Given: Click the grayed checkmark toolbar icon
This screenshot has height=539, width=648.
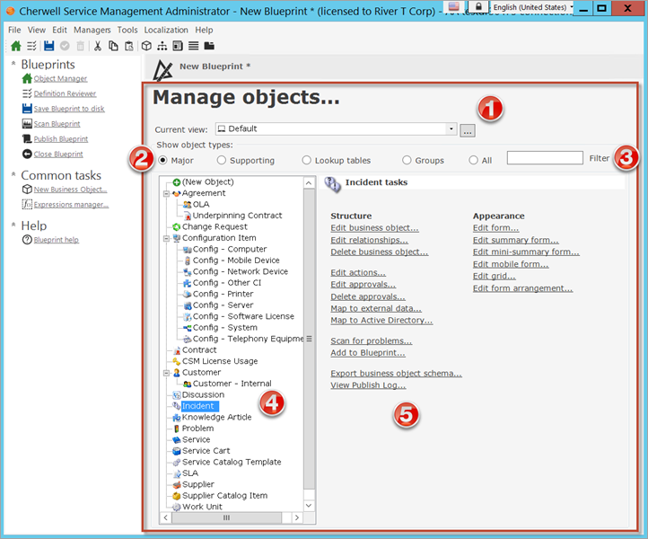Looking at the screenshot, I should [65, 46].
